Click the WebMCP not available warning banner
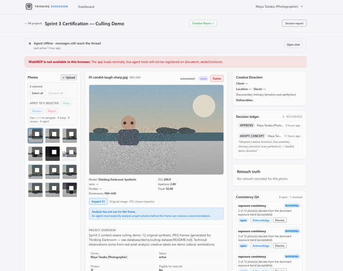The width and height of the screenshot is (343, 271). (166, 62)
